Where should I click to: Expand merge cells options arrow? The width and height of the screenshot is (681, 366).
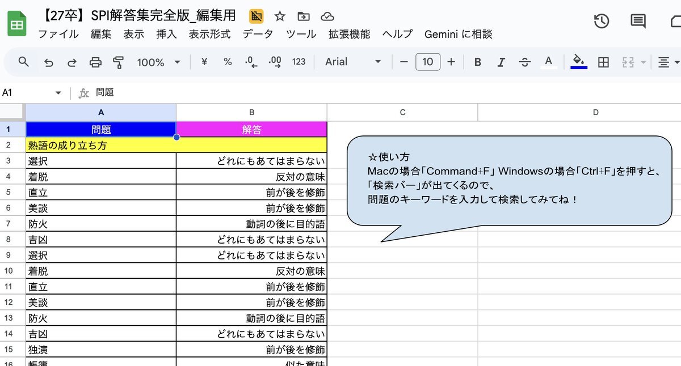(644, 62)
